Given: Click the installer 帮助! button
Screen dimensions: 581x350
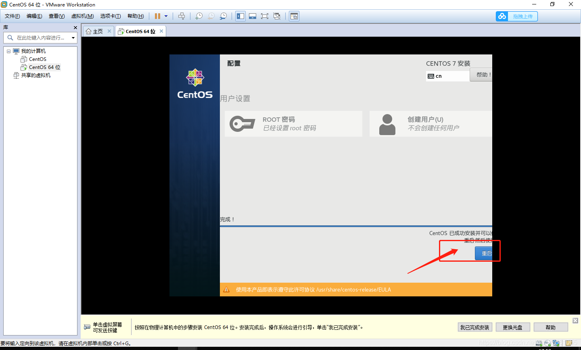Looking at the screenshot, I should [x=481, y=75].
